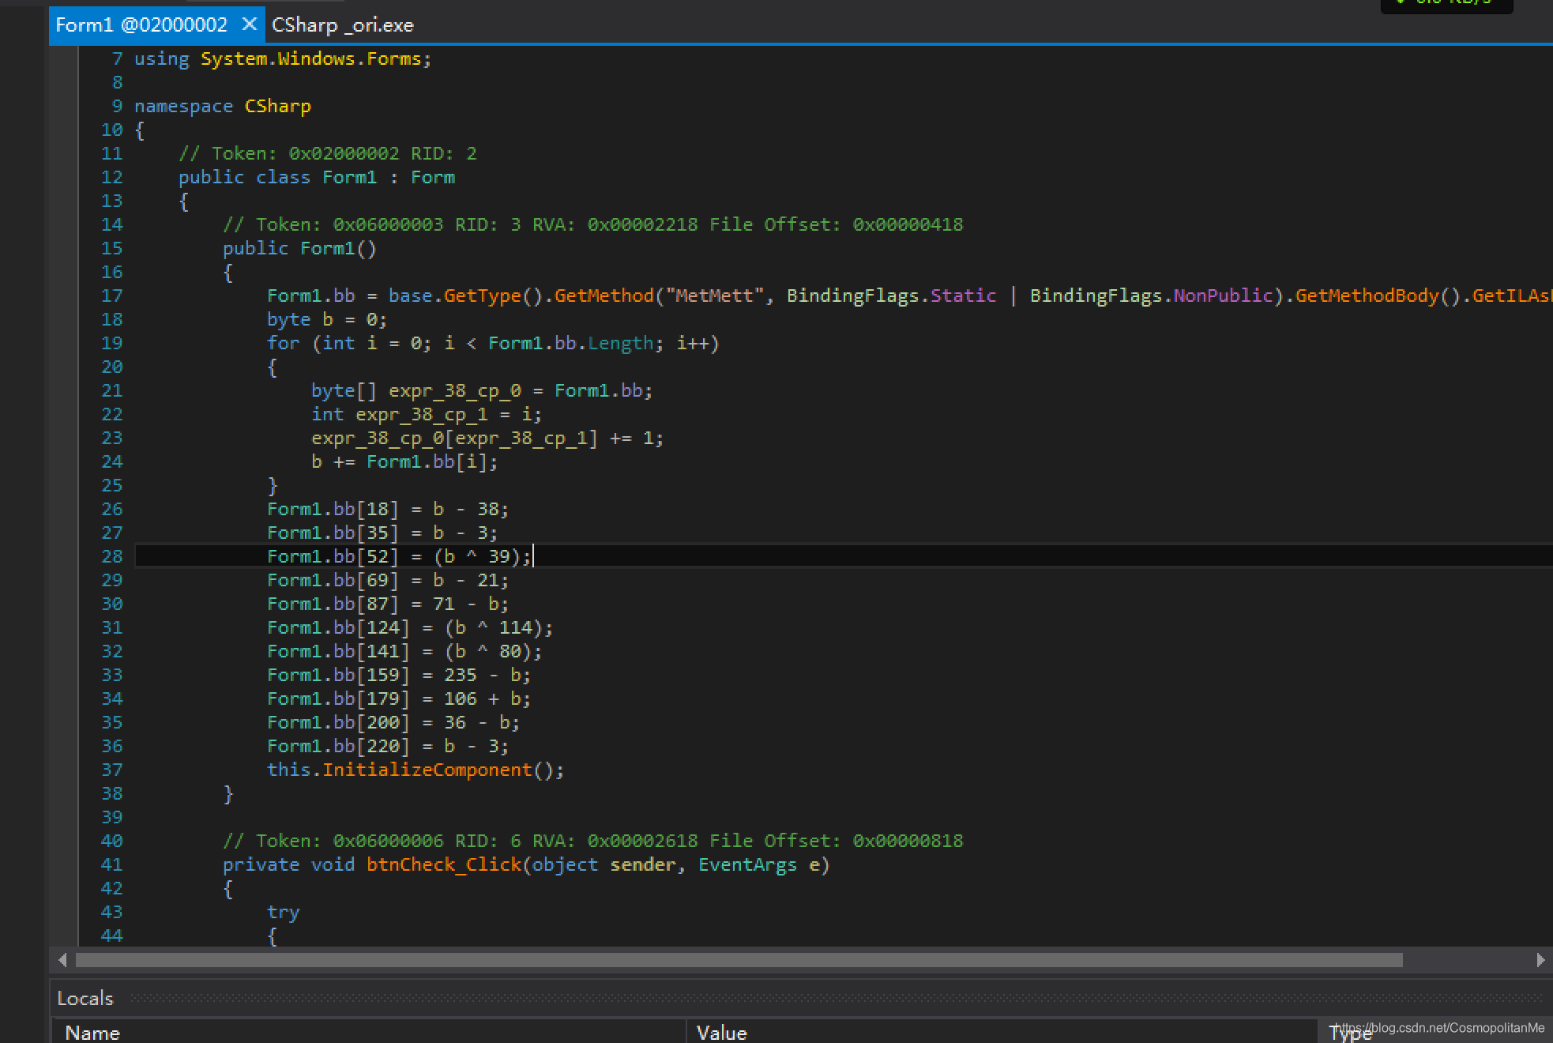Click the line Form1.bb[35] = b - 3
1553x1043 pixels.
[382, 533]
